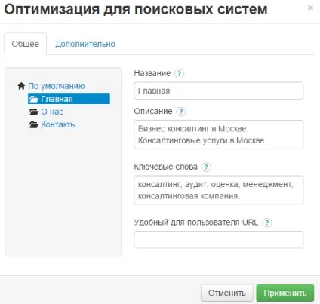Viewport: 320px width, 304px height.
Task: Click the help icon beside Описание
Action: 181,112
